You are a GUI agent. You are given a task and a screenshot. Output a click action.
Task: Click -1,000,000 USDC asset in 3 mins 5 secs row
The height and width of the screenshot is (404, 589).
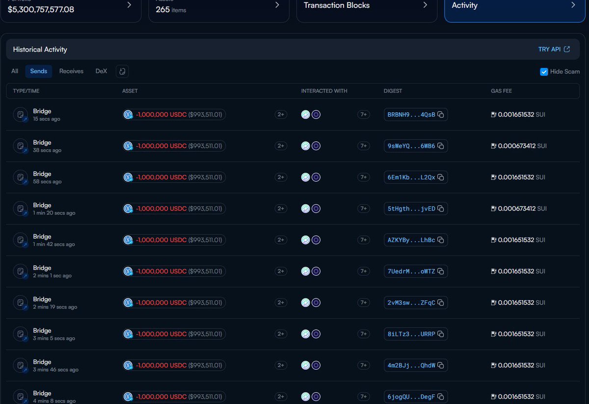[174, 334]
